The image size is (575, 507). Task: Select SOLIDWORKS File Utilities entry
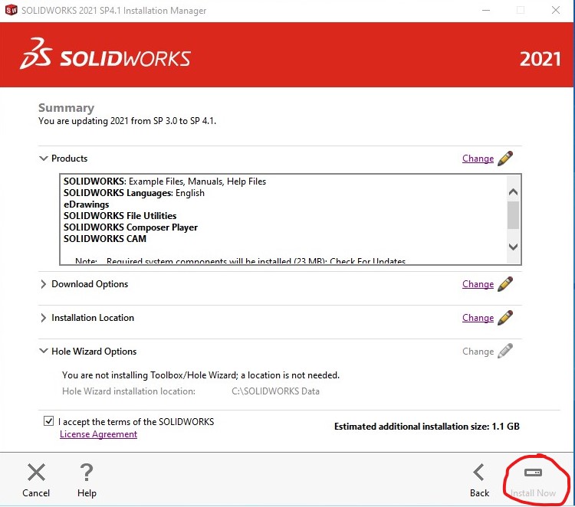click(120, 216)
